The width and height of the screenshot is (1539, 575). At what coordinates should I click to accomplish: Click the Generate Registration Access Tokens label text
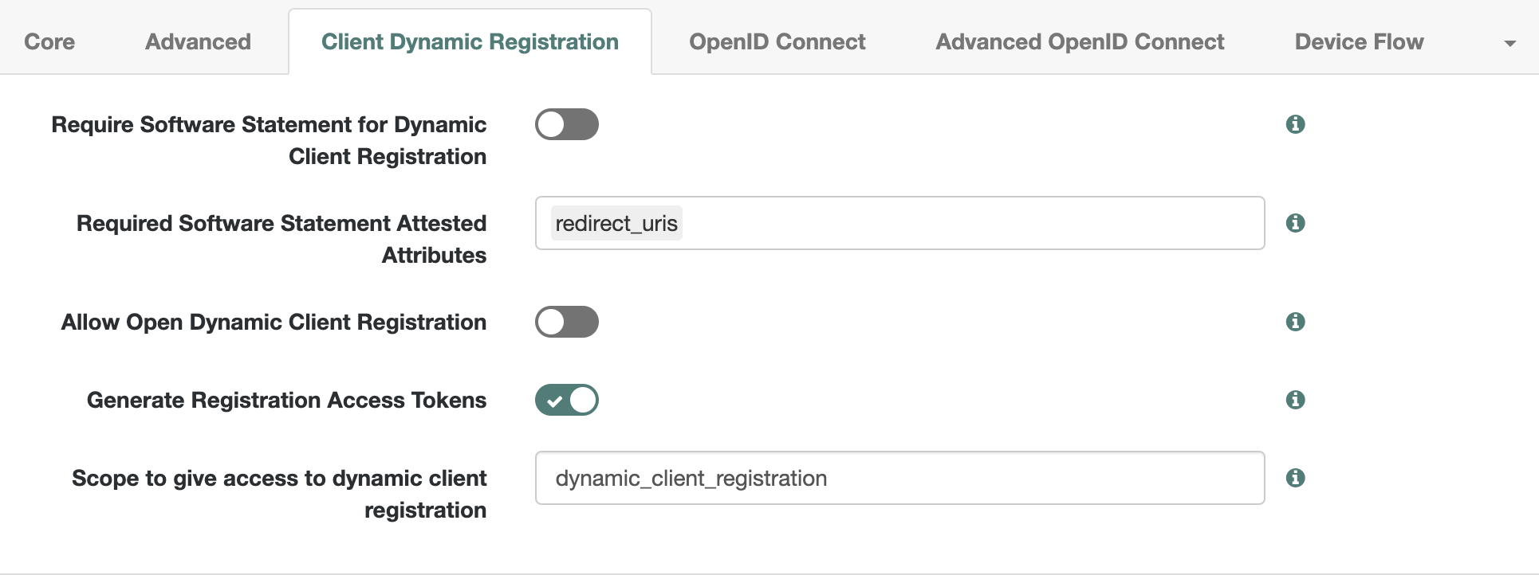286,400
